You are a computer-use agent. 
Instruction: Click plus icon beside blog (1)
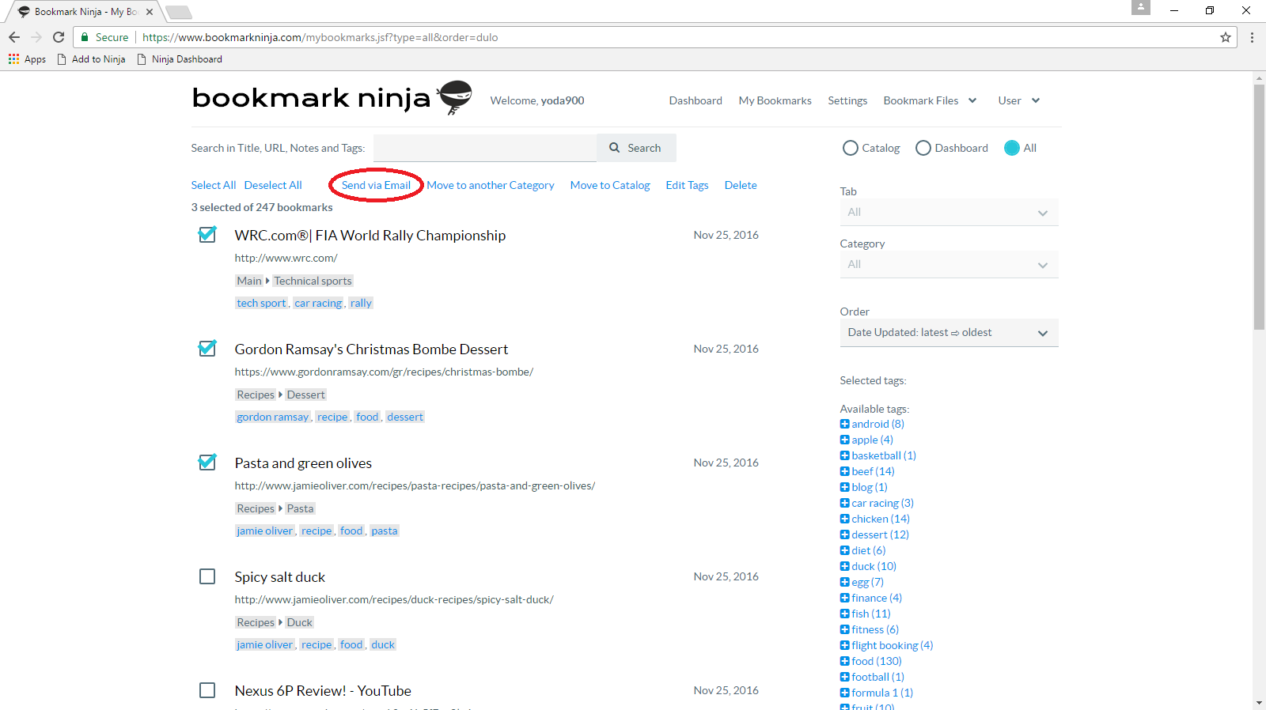844,487
